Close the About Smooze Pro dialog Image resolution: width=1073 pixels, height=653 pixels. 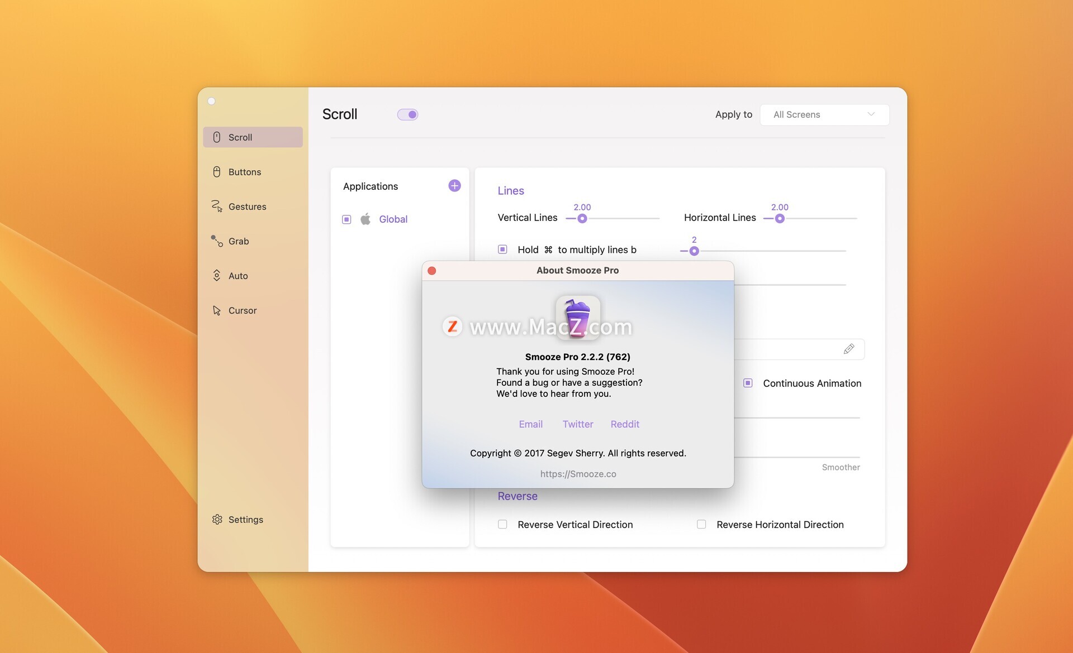tap(432, 271)
